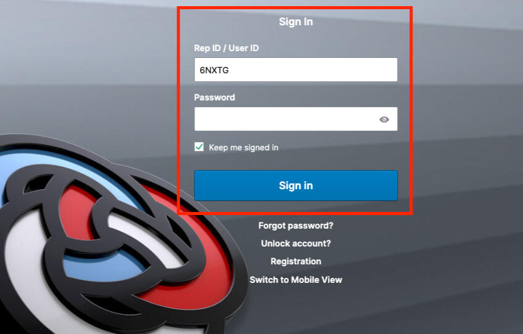Screen dimensions: 523x334
Task: Click the green checkmark in the checkbox
Action: pos(199,147)
